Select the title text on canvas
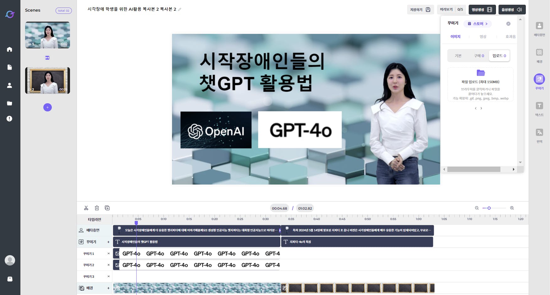The width and height of the screenshot is (550, 295). [262, 72]
